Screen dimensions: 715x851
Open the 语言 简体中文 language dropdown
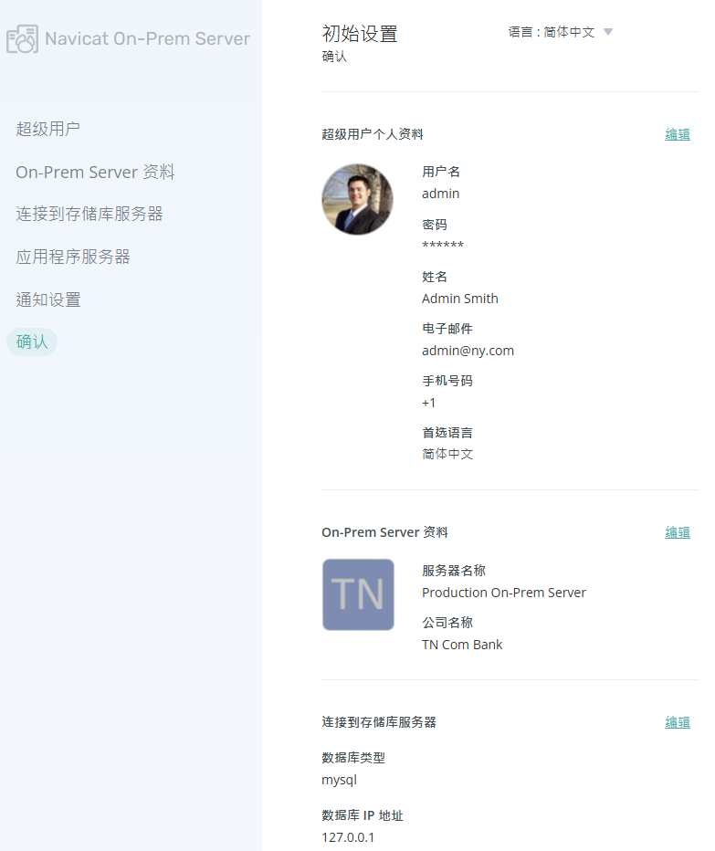[561, 32]
